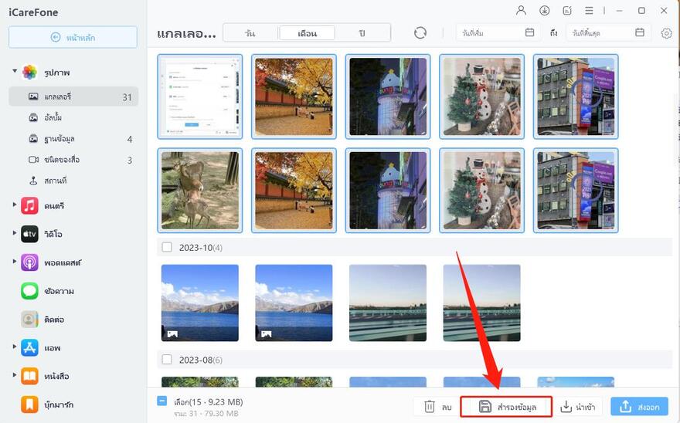The image size is (680, 423).
Task: Open the Bookmarks (บุ๊กมาร์ก) icon
Action: [x=29, y=404]
